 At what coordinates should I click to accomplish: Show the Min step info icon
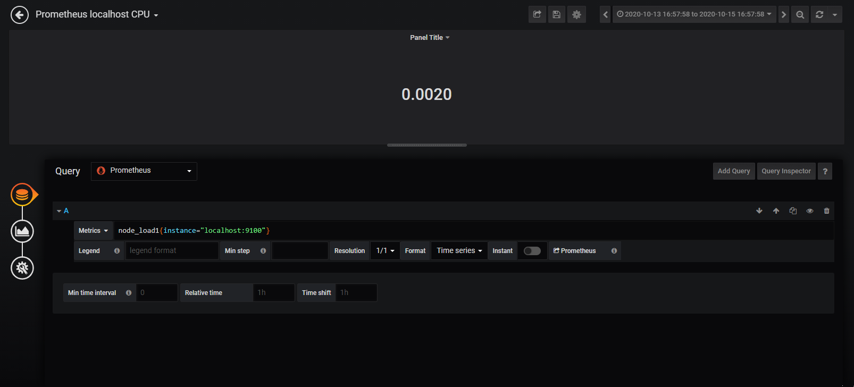(x=263, y=251)
